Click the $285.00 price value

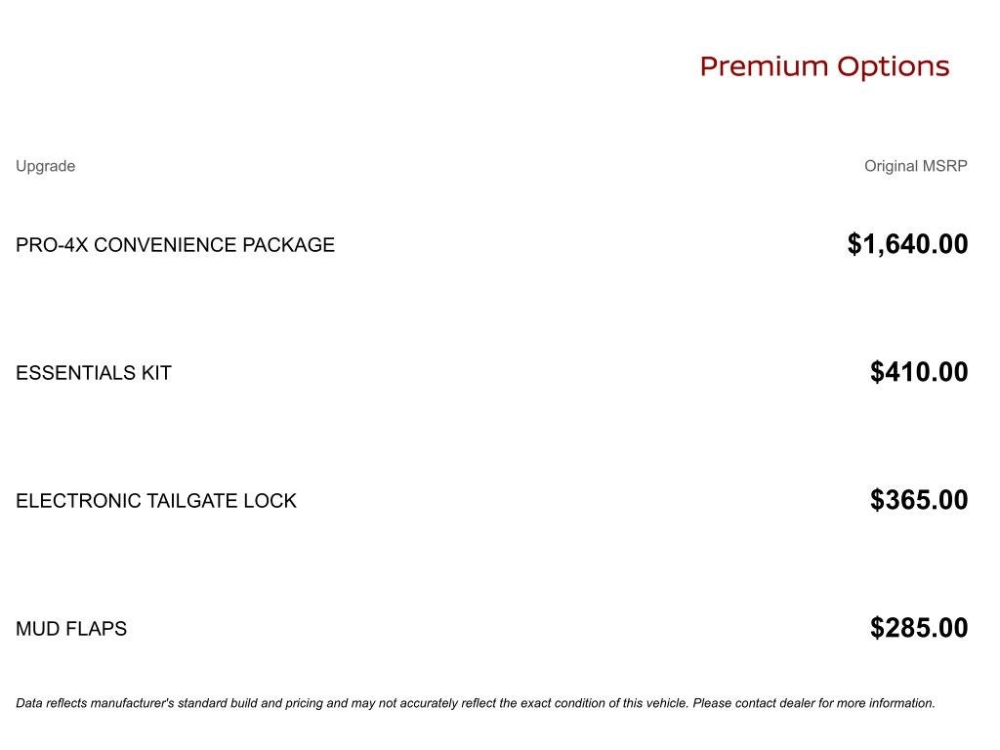[919, 628]
